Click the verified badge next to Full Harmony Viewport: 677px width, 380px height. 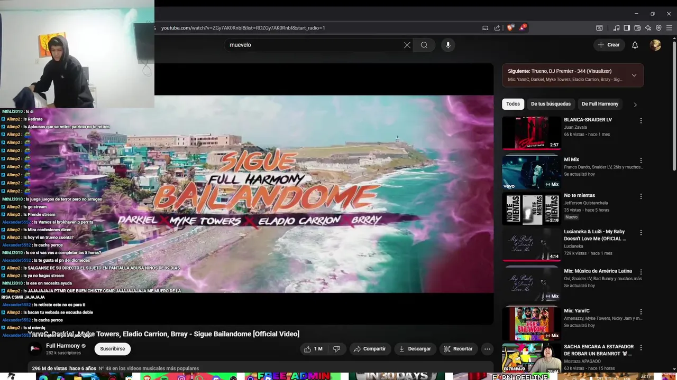click(x=84, y=346)
